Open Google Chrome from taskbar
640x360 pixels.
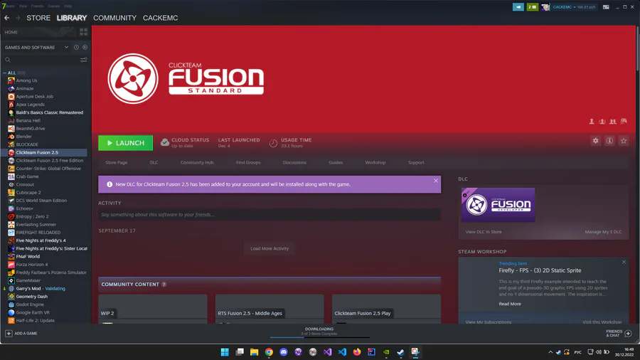pos(269,352)
